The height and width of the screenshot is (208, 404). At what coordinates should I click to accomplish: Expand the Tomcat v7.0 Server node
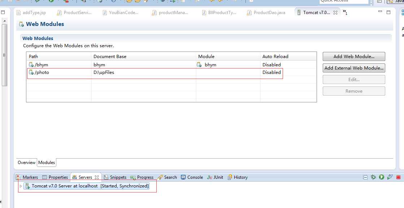pos(21,186)
